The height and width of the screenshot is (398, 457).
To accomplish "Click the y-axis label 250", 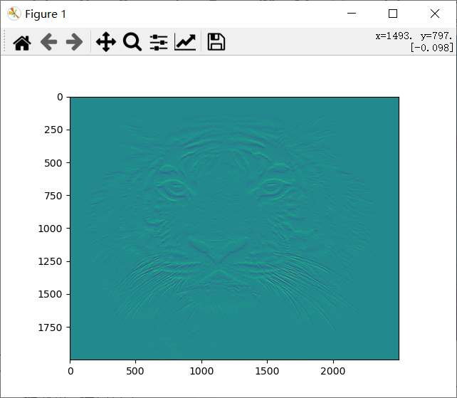I will point(53,130).
